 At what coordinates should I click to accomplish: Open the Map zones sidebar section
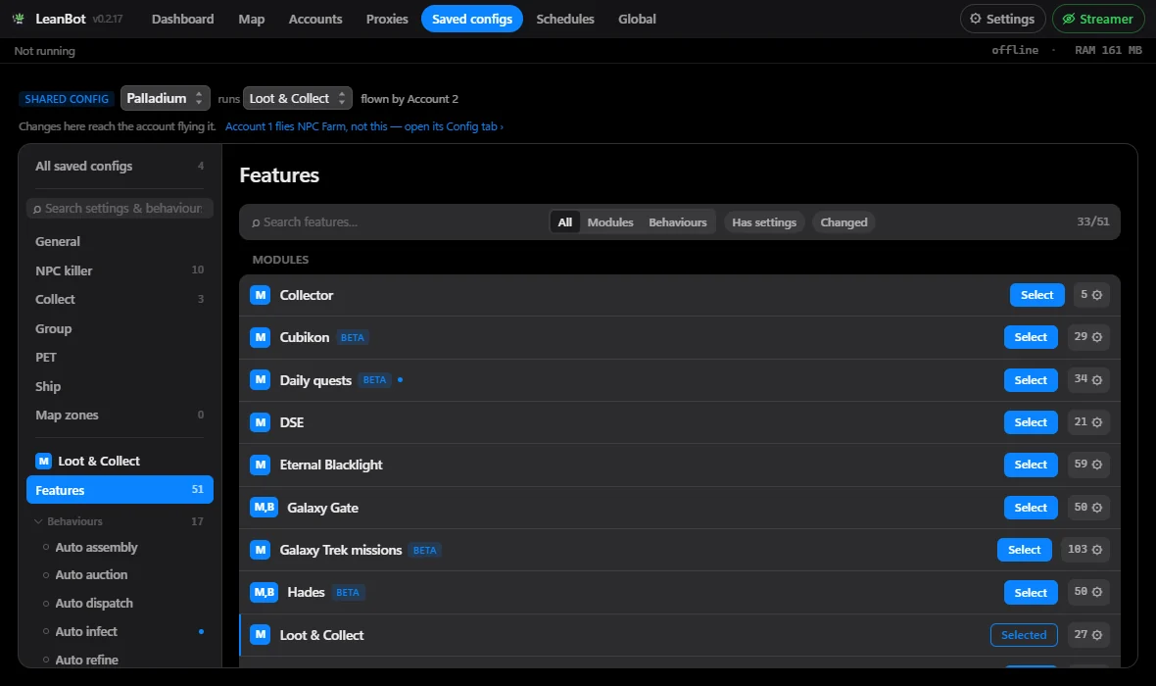coord(120,416)
